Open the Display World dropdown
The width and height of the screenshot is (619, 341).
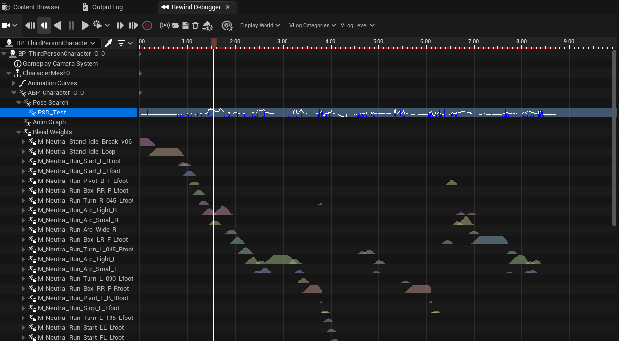[x=260, y=25]
